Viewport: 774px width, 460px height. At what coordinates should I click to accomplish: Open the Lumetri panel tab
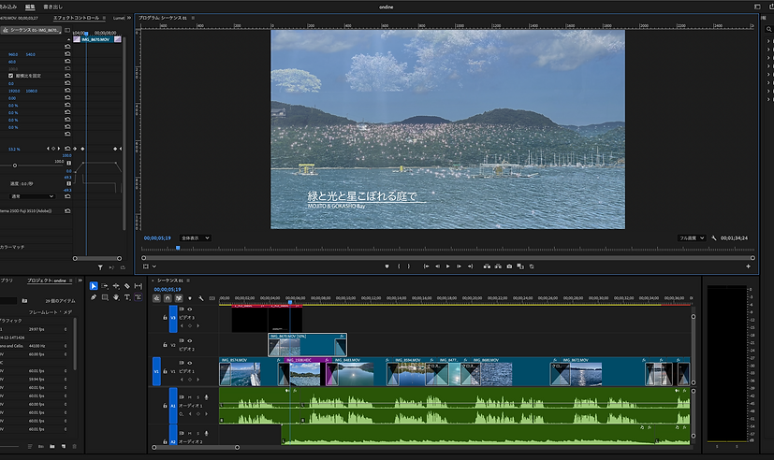[x=119, y=18]
